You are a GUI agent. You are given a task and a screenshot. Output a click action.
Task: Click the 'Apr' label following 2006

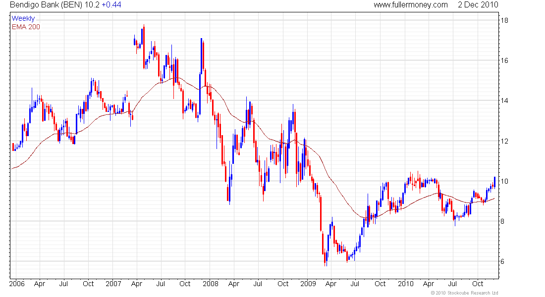pos(40,284)
